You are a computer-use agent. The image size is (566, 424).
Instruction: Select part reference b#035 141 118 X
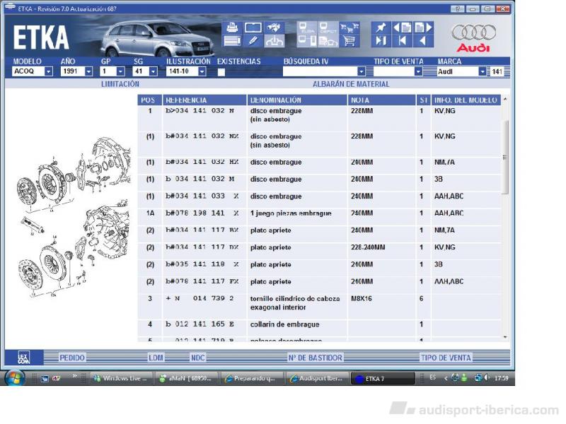tap(202, 264)
